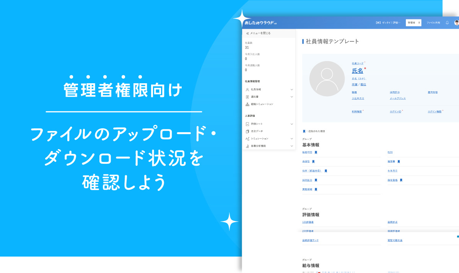Viewport: 459px width, 273px height.
Task: Click the bookmark icon beside 住所(都道府県)
Action: point(326,171)
